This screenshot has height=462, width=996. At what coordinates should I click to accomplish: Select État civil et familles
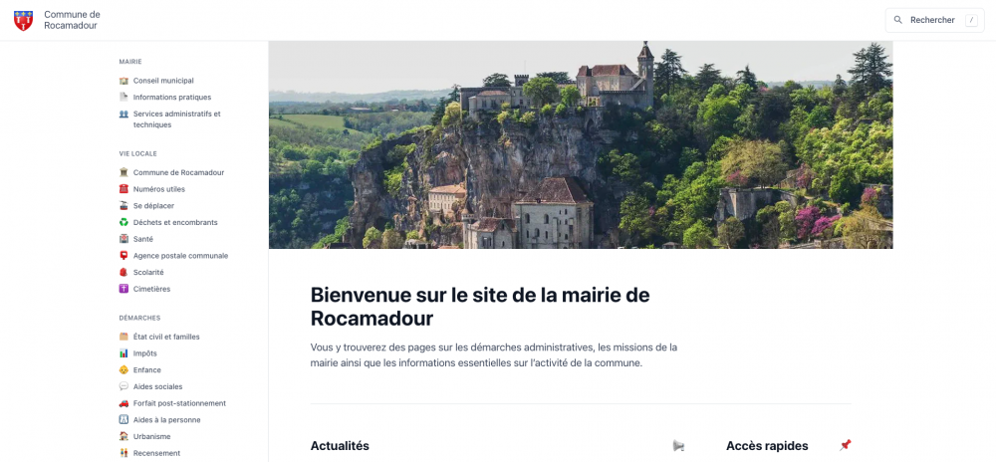point(166,337)
